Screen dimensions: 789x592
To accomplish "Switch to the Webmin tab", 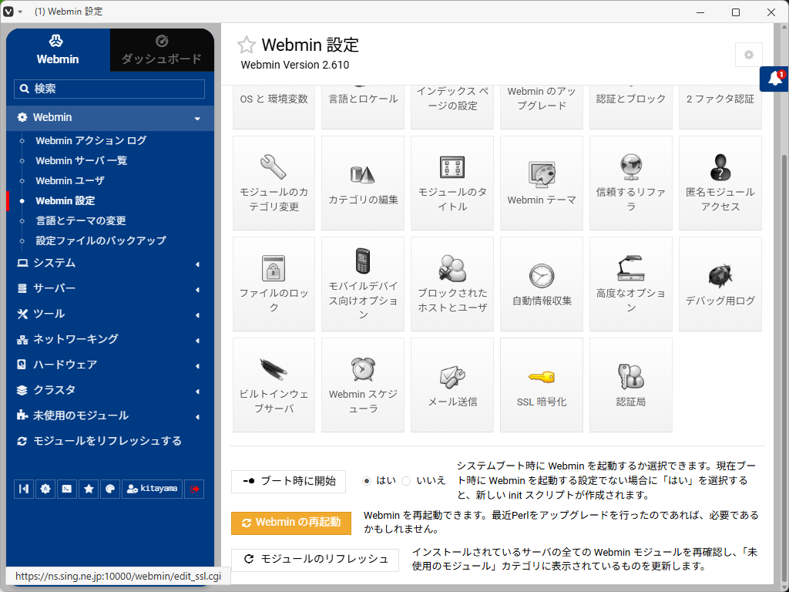I will (58, 50).
